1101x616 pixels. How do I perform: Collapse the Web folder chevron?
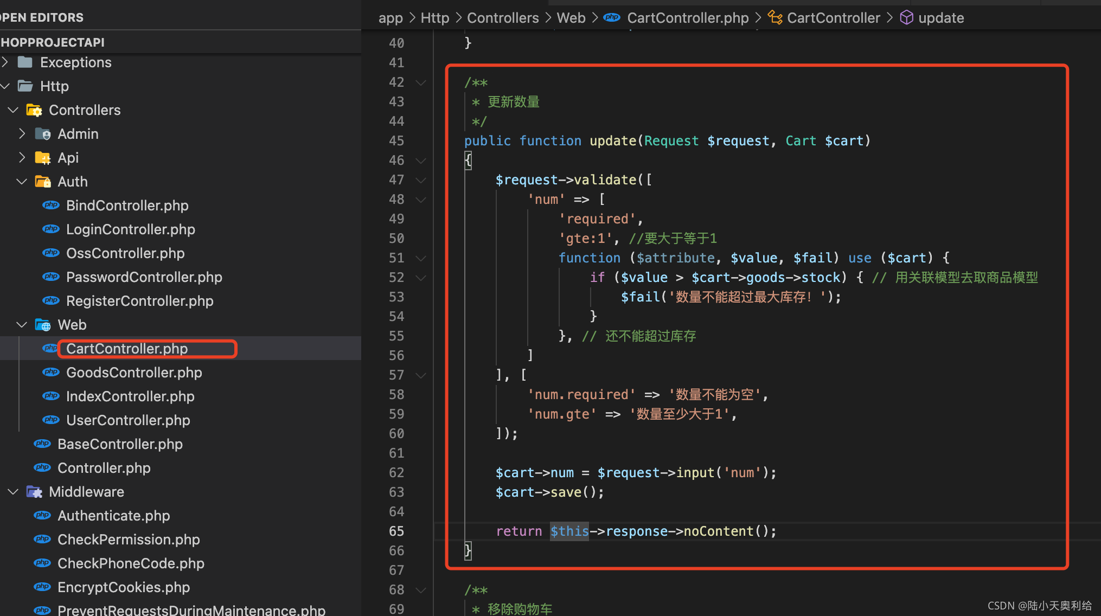tap(22, 325)
